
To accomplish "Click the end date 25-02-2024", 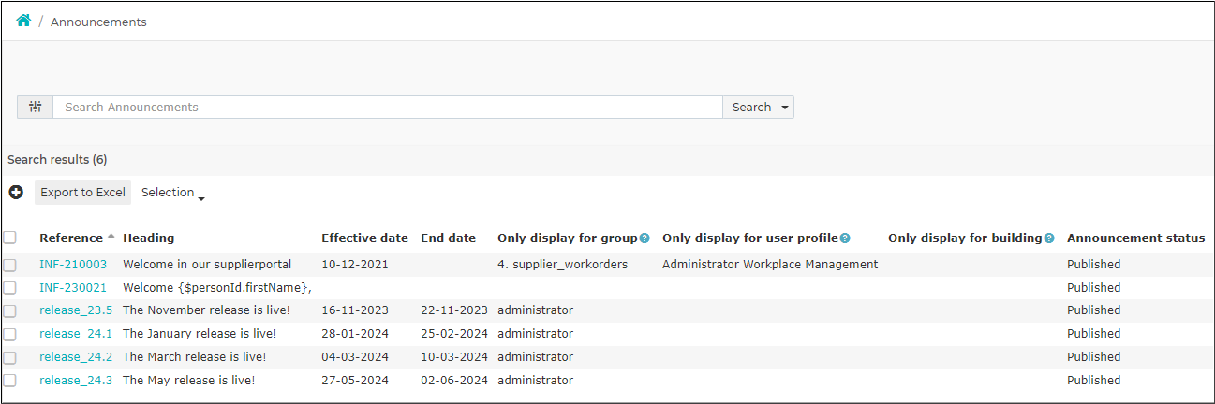I will pyautogui.click(x=454, y=334).
